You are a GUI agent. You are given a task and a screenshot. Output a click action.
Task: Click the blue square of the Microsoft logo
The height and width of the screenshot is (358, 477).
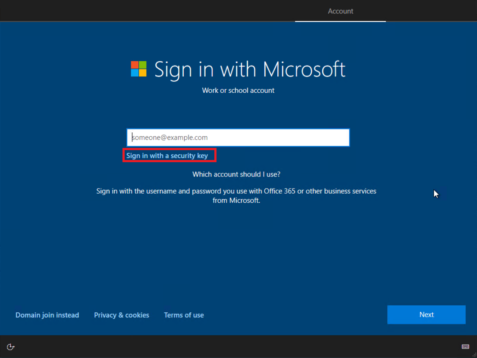[x=135, y=73]
